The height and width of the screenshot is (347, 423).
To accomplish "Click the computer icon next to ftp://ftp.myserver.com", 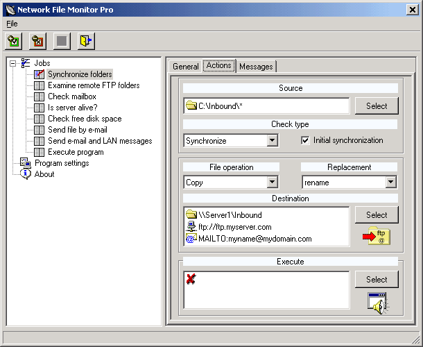I will pos(191,226).
